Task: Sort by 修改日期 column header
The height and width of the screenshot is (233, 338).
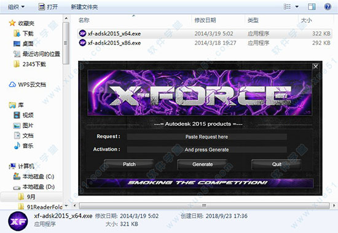Action: click(x=205, y=20)
